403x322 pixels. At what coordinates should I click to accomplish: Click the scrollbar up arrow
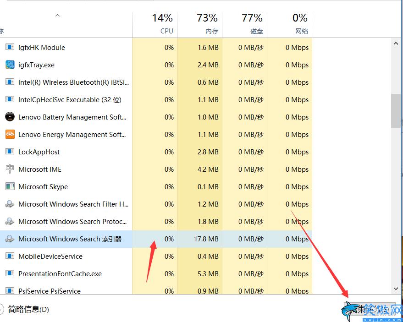pyautogui.click(x=396, y=44)
